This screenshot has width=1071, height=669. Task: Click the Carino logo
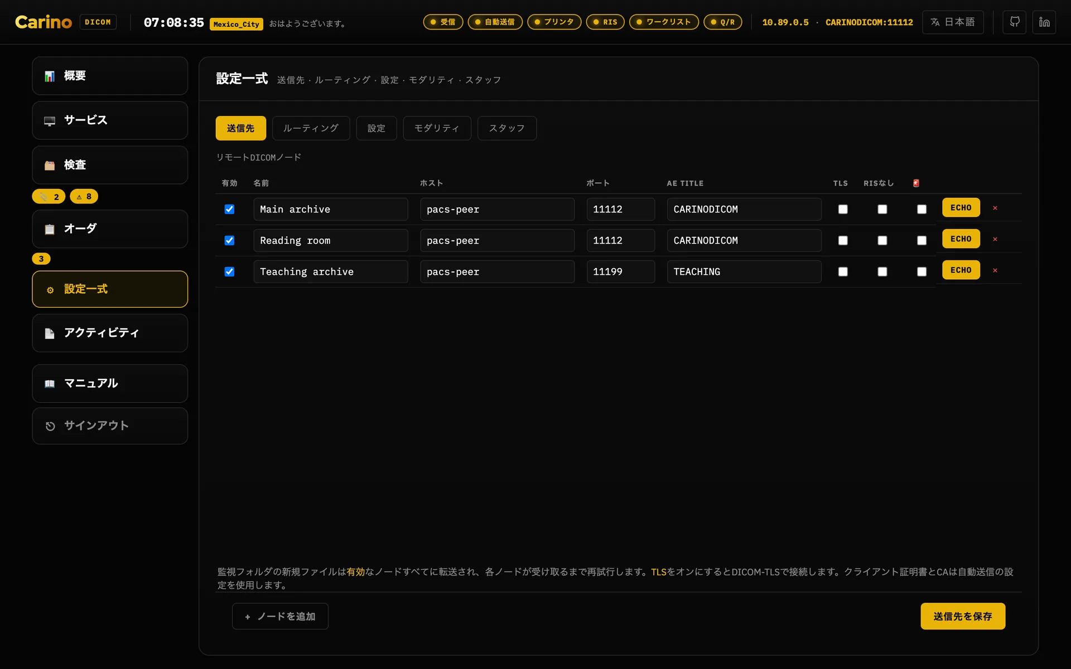coord(44,22)
